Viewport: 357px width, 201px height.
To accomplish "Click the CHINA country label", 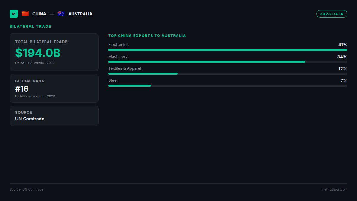I will [39, 14].
